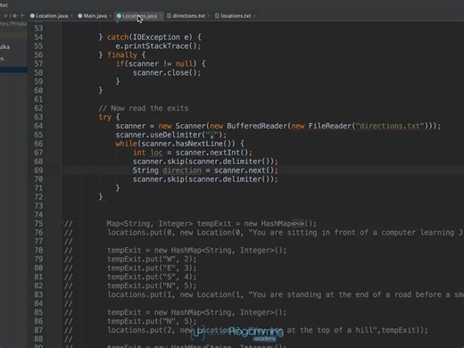
Task: Click scanner.skip call on line 68
Action: coord(205,162)
